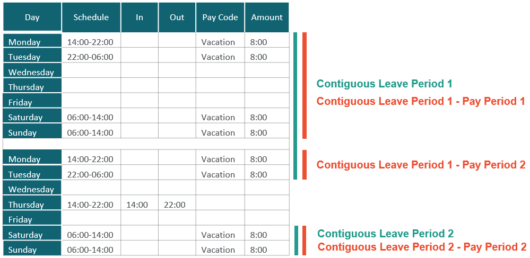Click the Contiguous Leave Period 1 - Pay Period 1 label
This screenshot has width=530, height=258.
pyautogui.click(x=421, y=101)
